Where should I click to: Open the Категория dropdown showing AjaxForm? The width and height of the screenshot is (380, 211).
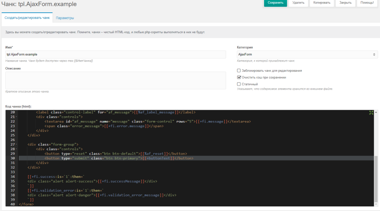(307, 55)
